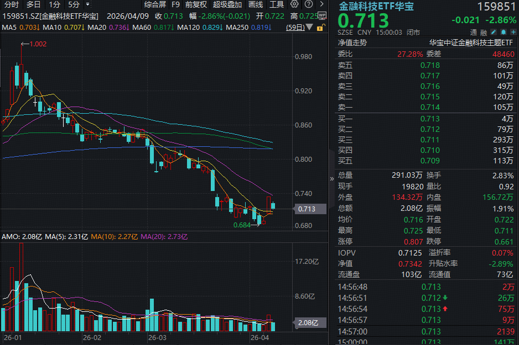Viewport: 519px width, 345px height.
Task: Click the 融 margin trading badge icon
Action: 484,32
